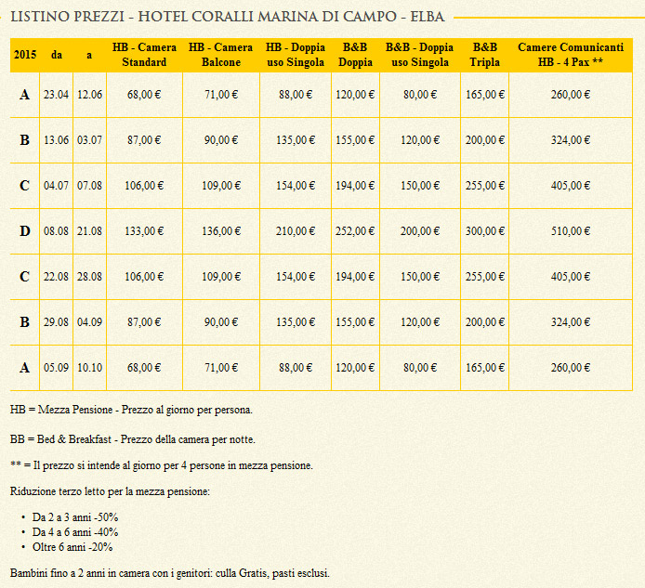Select end date '07.08' cell
The image size is (645, 588).
[89, 186]
